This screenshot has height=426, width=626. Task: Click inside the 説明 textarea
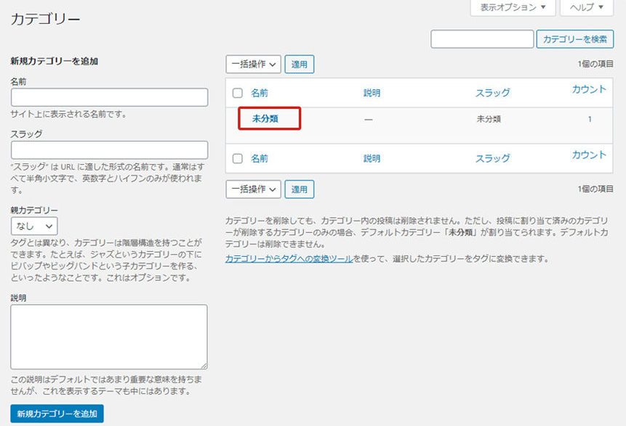point(109,337)
